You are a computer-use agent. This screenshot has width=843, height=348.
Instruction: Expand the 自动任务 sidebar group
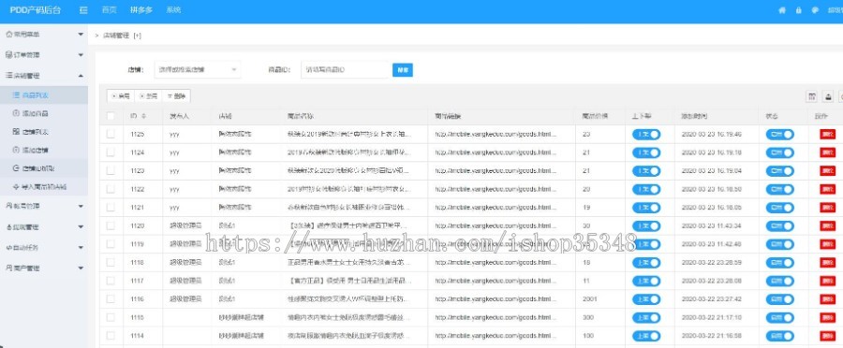click(x=44, y=248)
